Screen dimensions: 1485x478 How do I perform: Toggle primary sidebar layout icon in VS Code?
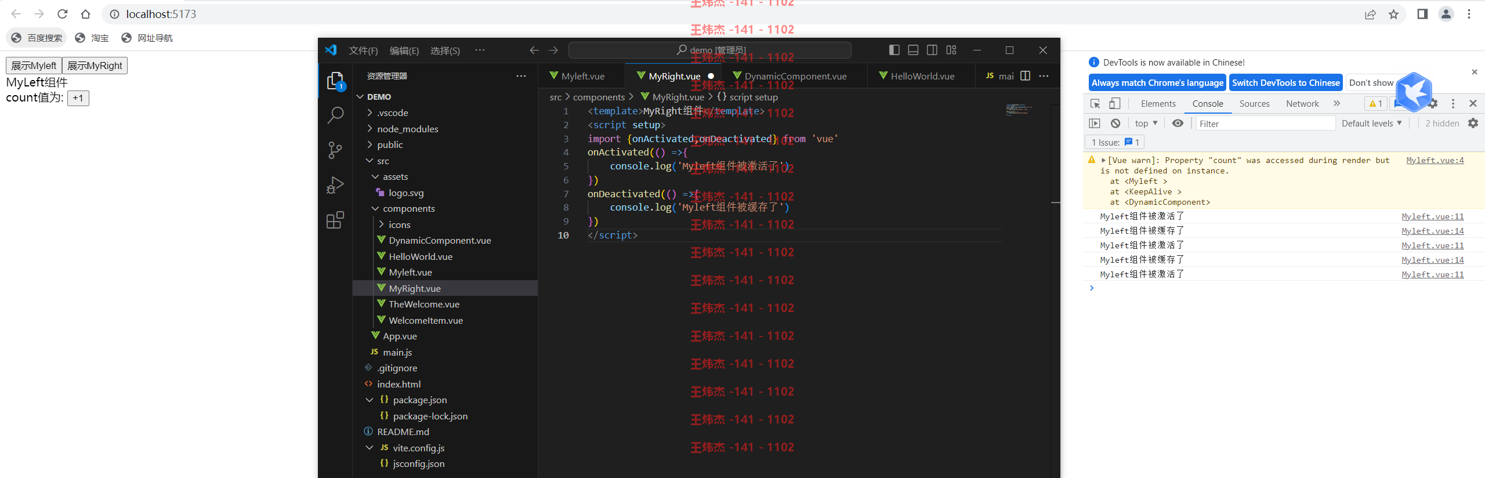click(x=894, y=50)
